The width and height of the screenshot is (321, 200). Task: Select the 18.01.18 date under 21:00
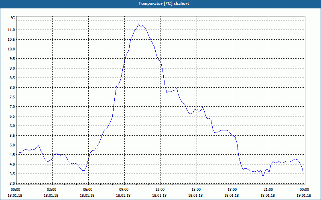[x=268, y=196]
